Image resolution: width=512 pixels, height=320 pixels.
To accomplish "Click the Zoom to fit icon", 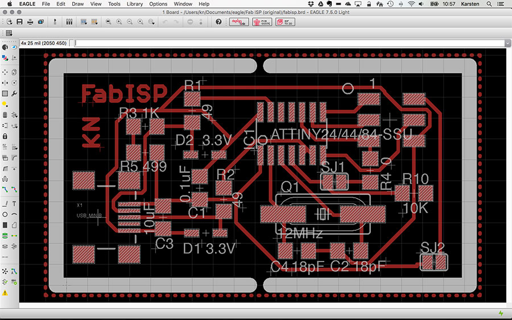I will [x=109, y=22].
